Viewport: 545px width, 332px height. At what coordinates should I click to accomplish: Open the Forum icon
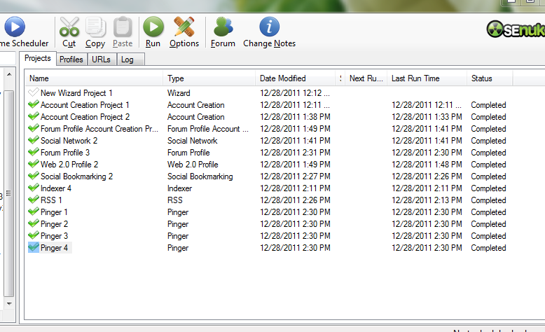(223, 27)
